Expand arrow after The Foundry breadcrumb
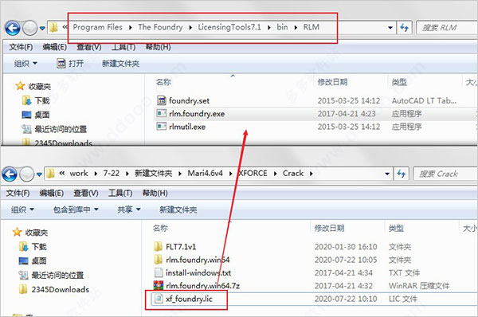Screen dimensions: 478x317 tap(190, 28)
